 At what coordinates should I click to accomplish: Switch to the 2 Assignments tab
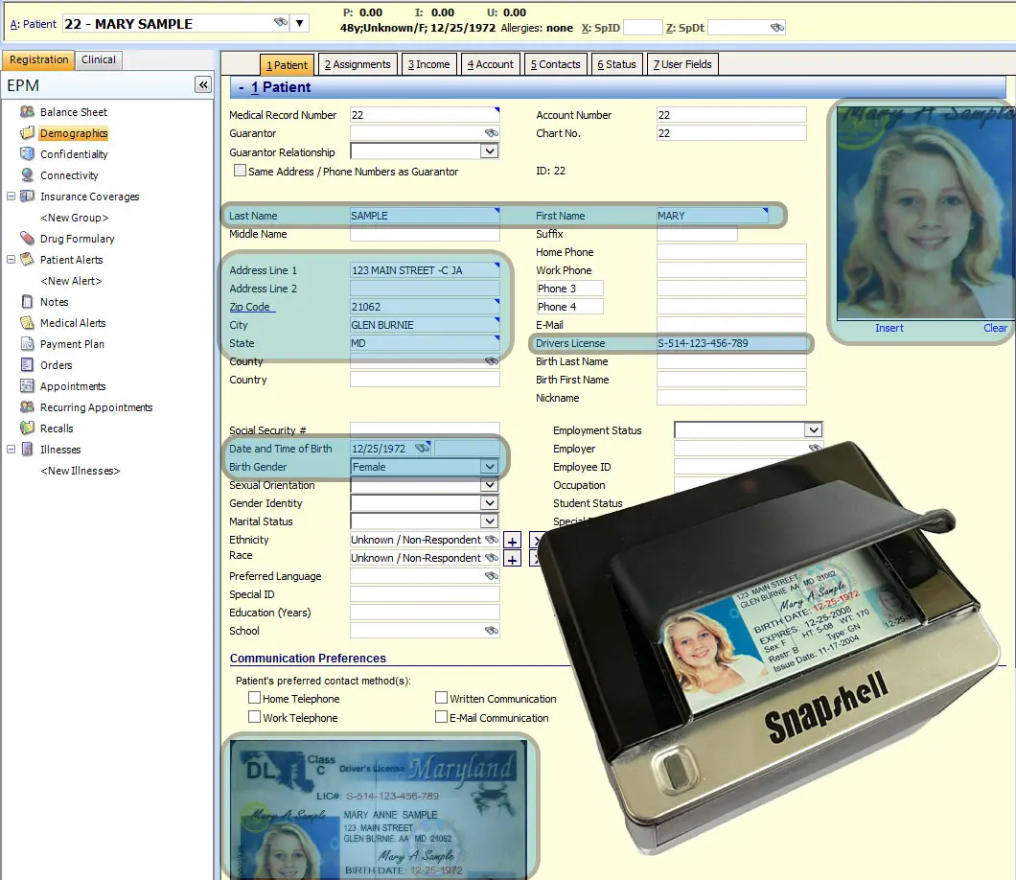(358, 64)
